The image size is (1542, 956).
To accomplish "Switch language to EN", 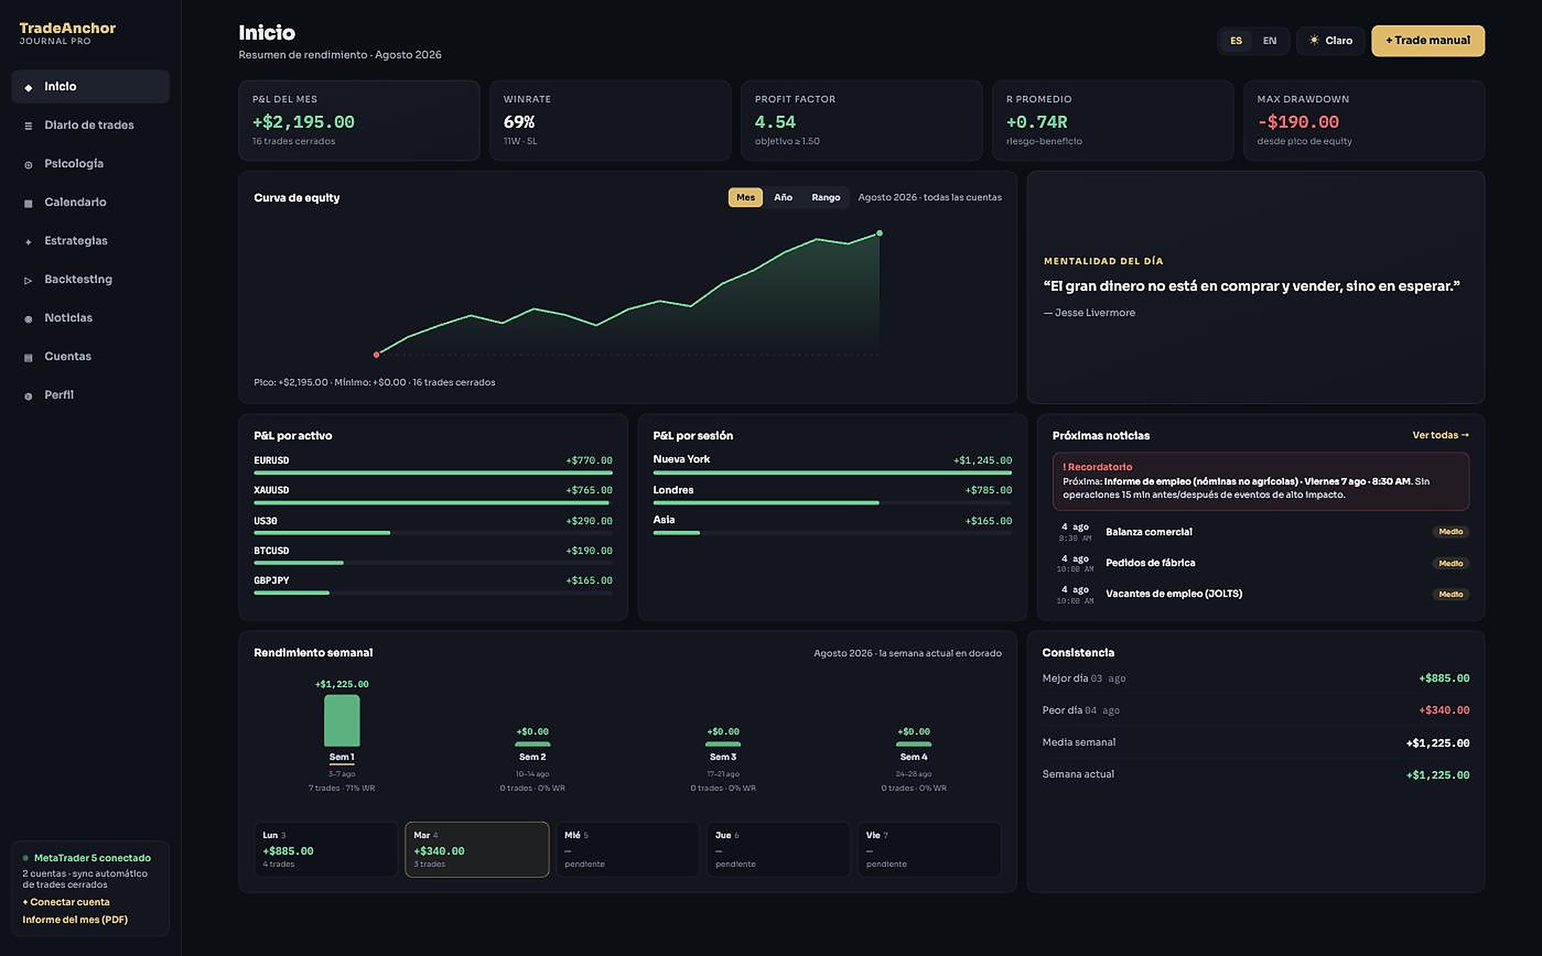I will click(x=1269, y=40).
